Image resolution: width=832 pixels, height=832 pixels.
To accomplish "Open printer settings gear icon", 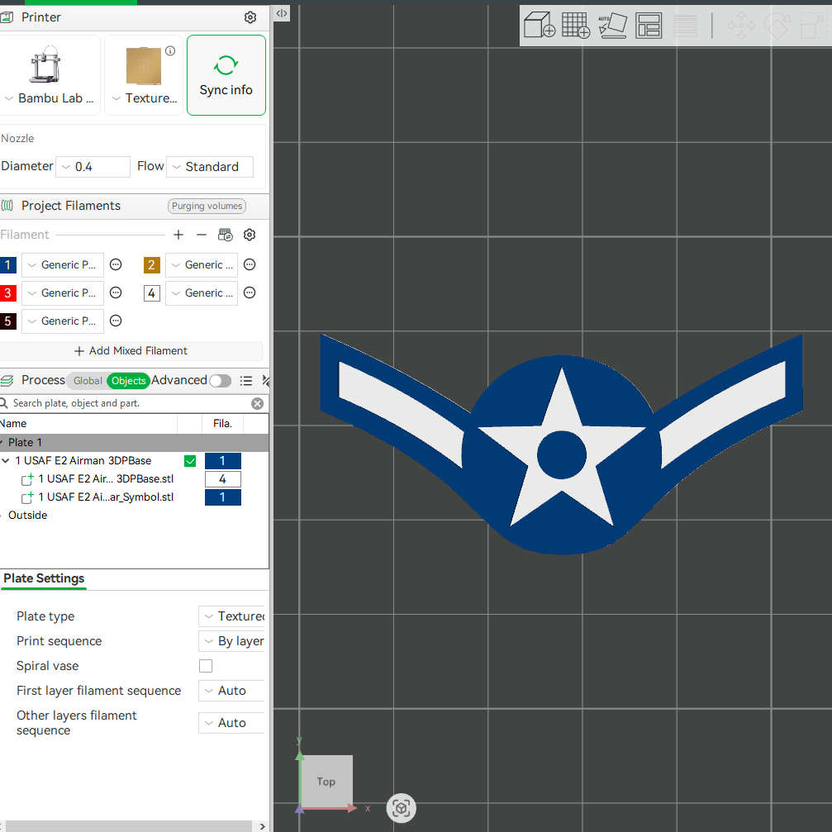I will click(x=250, y=17).
